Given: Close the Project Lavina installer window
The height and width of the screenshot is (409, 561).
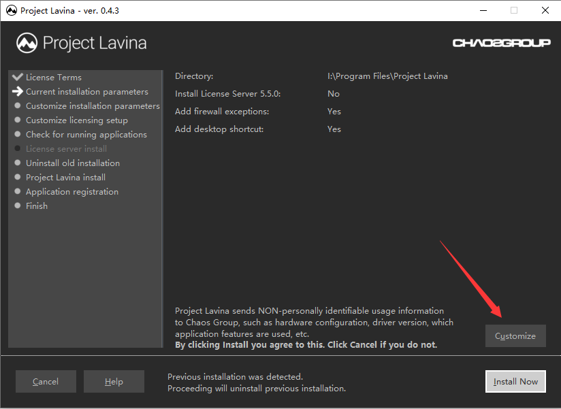Looking at the screenshot, I should click(x=545, y=11).
